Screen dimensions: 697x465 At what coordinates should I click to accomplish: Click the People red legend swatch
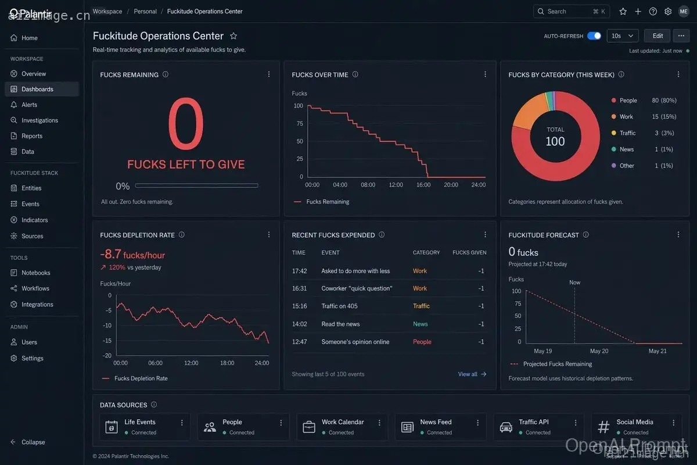coord(613,101)
